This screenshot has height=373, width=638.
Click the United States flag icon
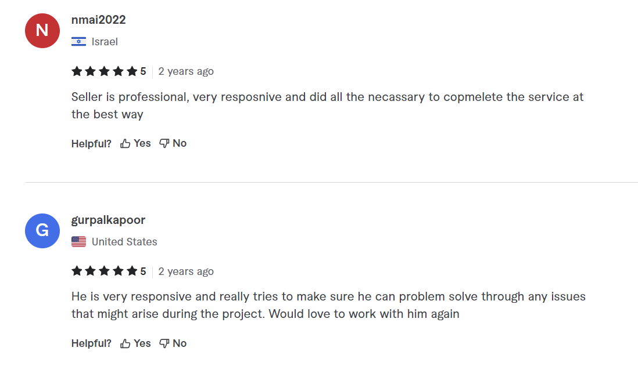click(78, 242)
